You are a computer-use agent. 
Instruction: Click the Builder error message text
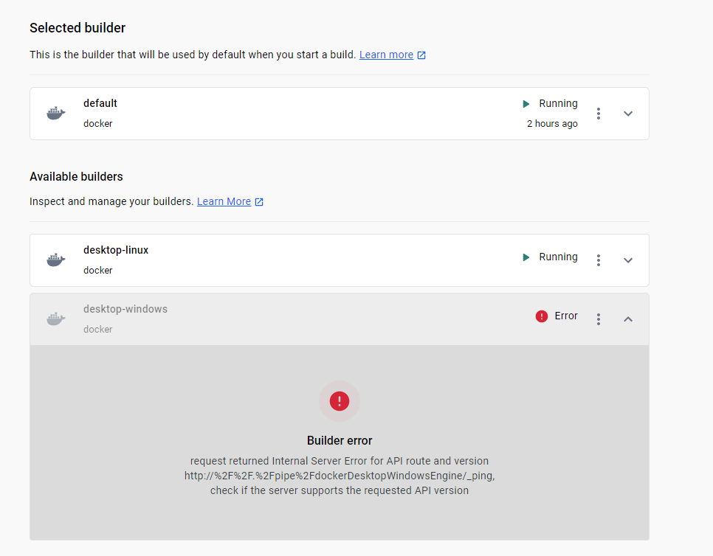tap(340, 476)
